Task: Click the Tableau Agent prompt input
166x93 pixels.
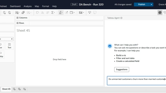Action: pyautogui.click(x=137, y=81)
